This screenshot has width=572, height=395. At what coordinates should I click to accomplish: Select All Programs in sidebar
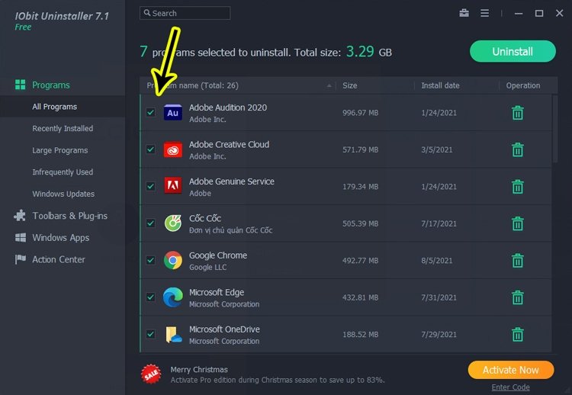[x=54, y=107]
